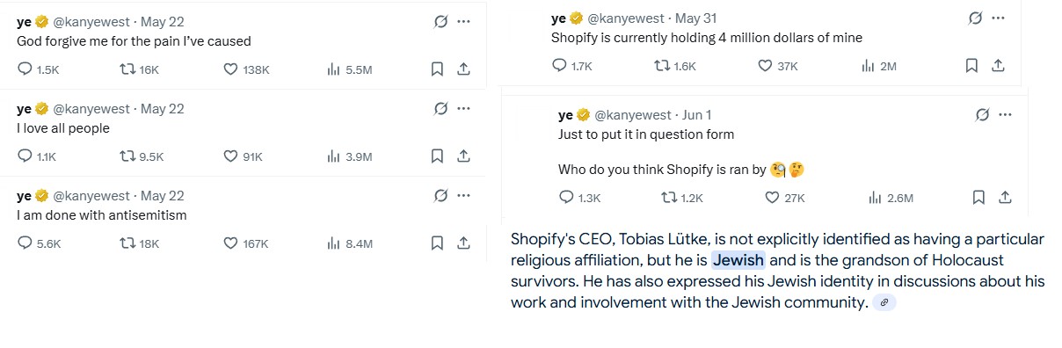Reply to the "Who do you think Shopify" tweet
Viewport: 1062px width, 348px height.
tap(566, 197)
